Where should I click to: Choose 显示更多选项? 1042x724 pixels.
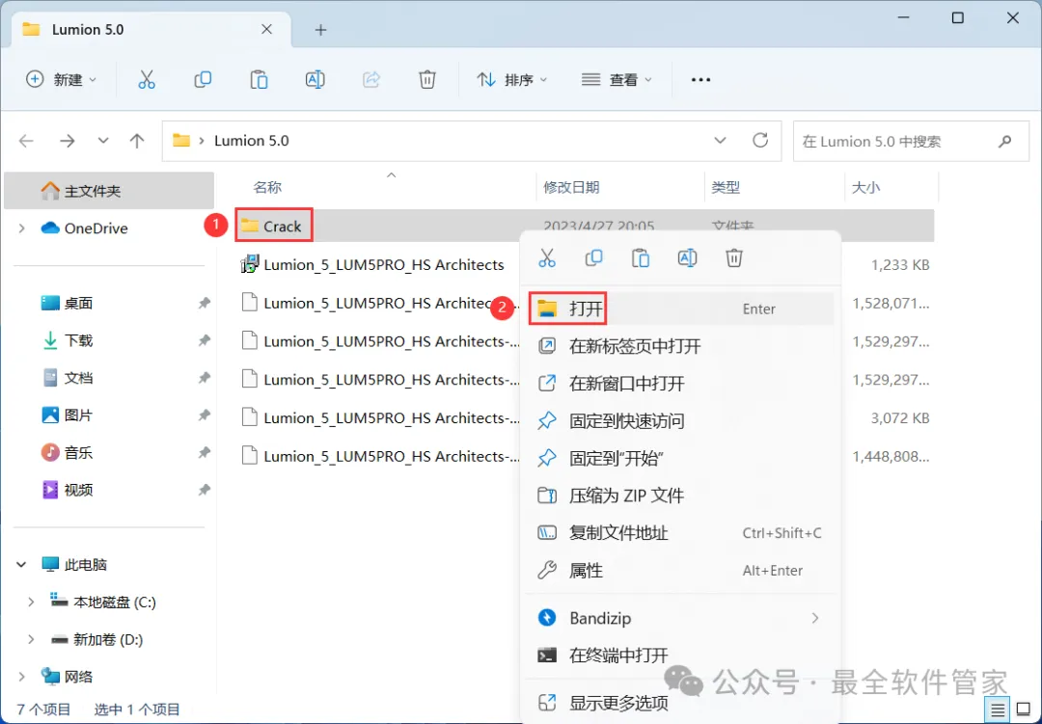pyautogui.click(x=680, y=703)
